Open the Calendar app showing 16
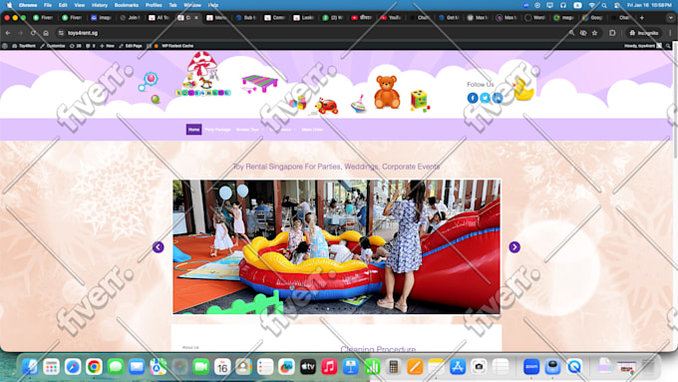The width and height of the screenshot is (678, 382). coord(222,367)
